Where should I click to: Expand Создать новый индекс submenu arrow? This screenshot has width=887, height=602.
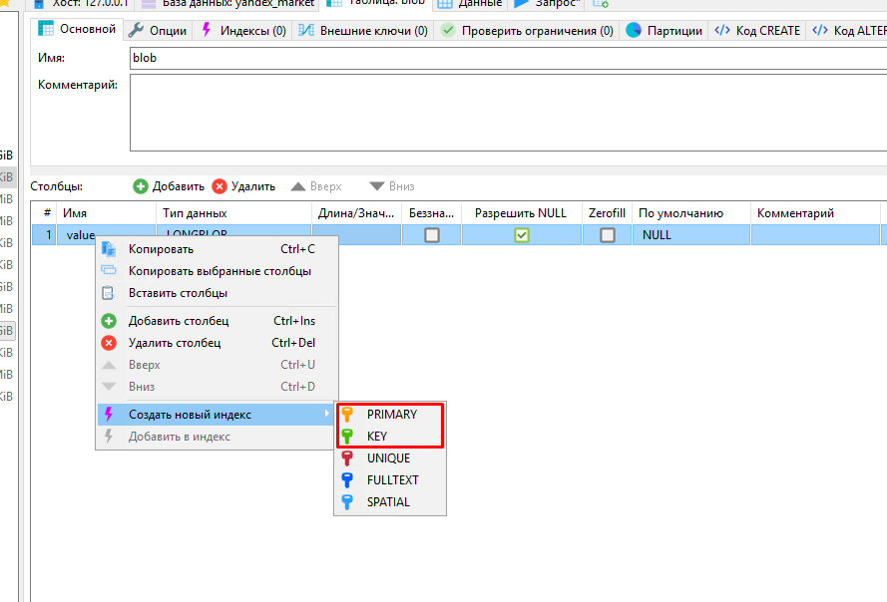327,414
